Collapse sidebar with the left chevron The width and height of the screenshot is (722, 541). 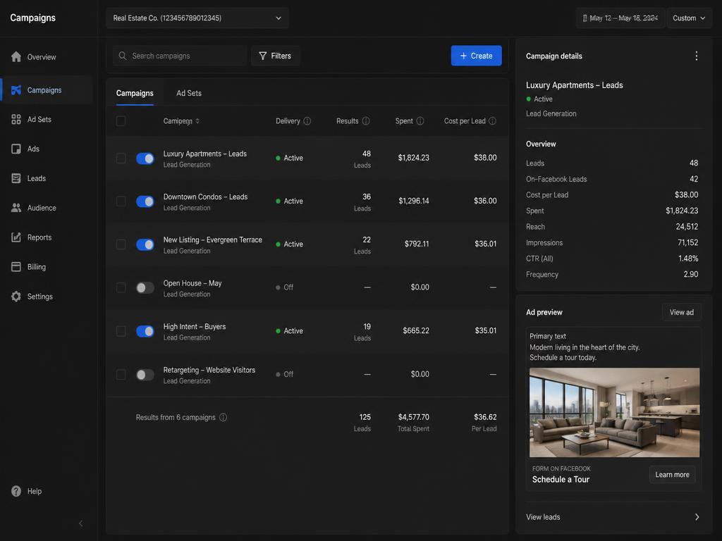coord(81,523)
